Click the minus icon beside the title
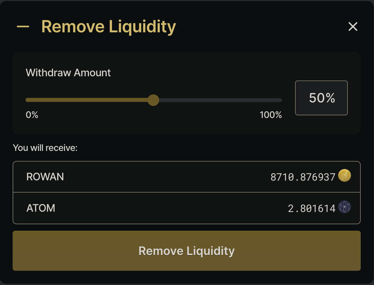This screenshot has width=374, height=285. point(23,27)
